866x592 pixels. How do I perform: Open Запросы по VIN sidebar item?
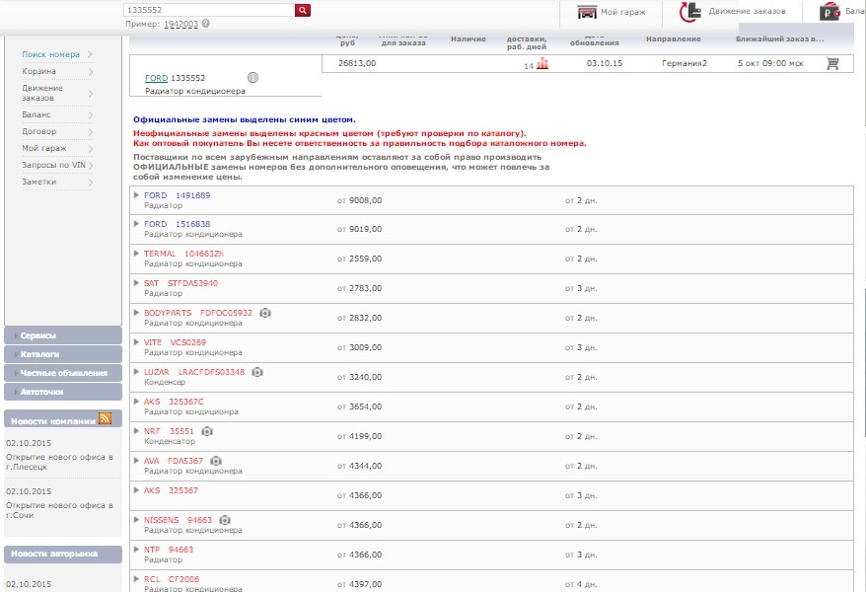coord(53,165)
